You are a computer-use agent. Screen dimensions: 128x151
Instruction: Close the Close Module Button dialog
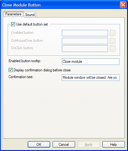[123, 5]
